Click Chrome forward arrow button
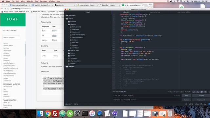 tap(5, 9)
